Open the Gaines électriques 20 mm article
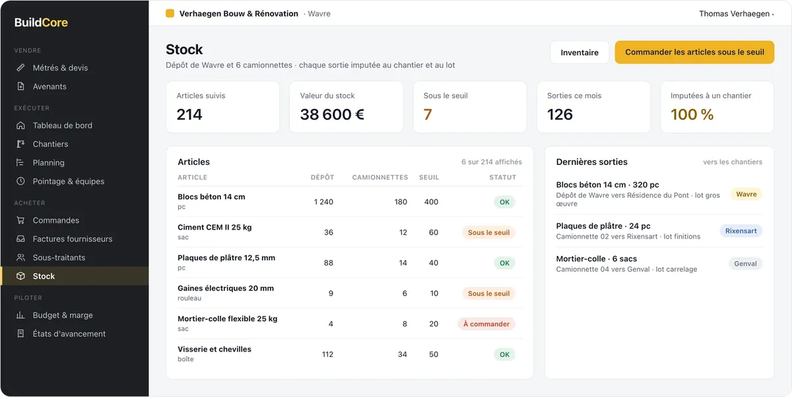The image size is (792, 397). pos(350,293)
